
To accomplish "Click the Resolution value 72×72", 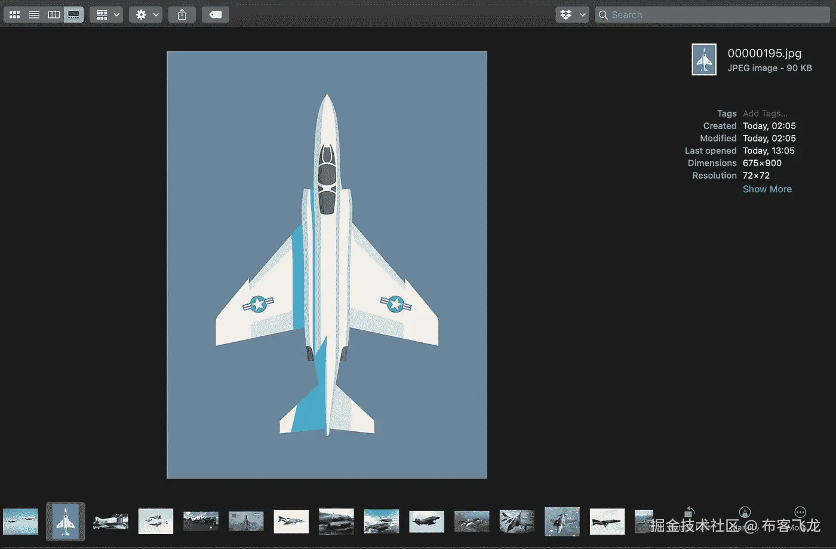I will [x=756, y=176].
